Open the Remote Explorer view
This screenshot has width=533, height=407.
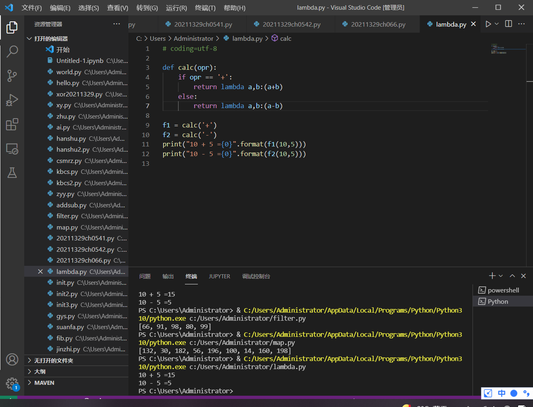[12, 149]
